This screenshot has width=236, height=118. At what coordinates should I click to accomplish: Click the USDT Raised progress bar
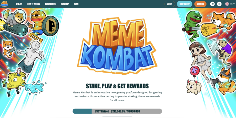[x=117, y=111]
